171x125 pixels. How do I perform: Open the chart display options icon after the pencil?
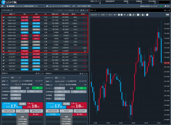tap(139, 15)
